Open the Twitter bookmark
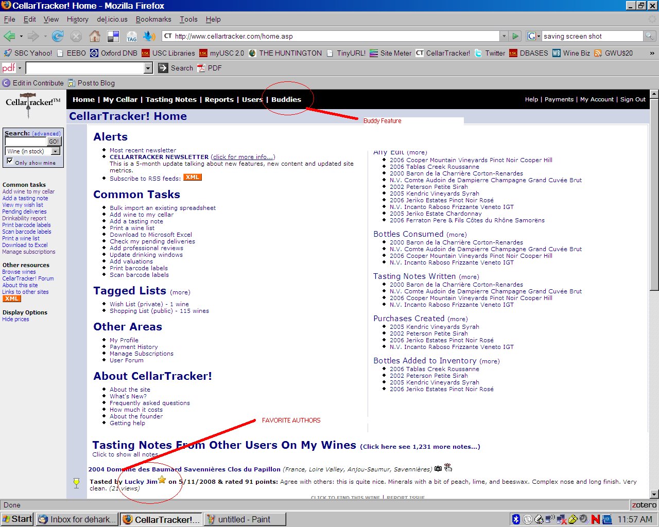Image resolution: width=659 pixels, height=527 pixels. pos(490,53)
